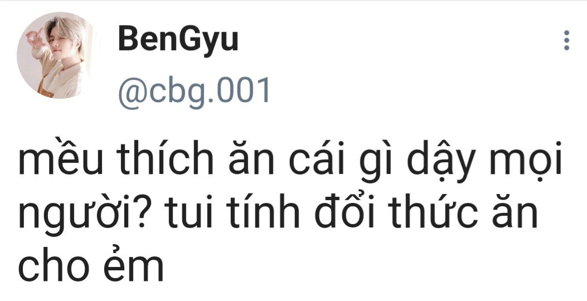Click the first "ăn" in the opening line
The height and width of the screenshot is (301, 587).
pos(251,158)
